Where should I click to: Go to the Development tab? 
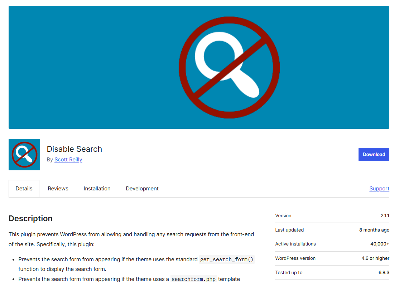(x=142, y=189)
